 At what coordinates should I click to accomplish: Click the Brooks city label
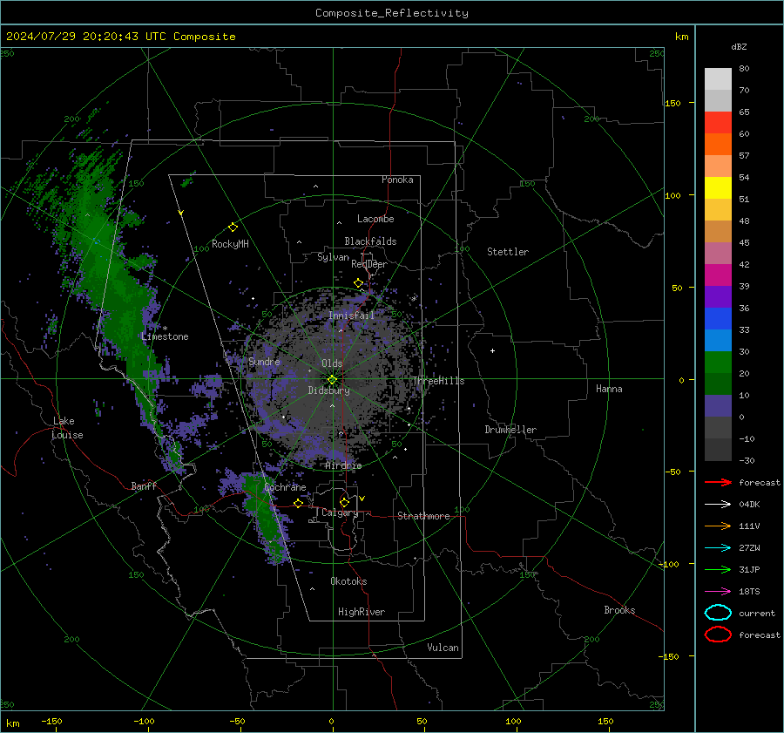coord(619,610)
